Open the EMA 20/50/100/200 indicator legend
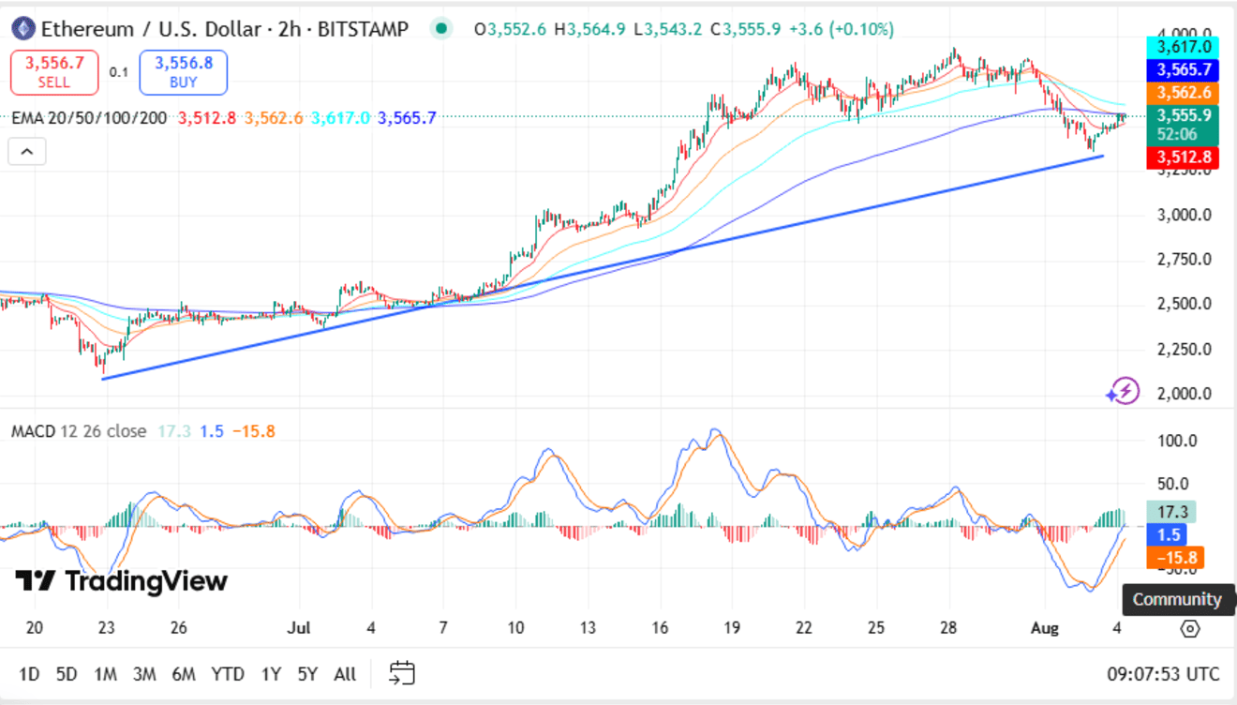1237x705 pixels. (x=91, y=118)
